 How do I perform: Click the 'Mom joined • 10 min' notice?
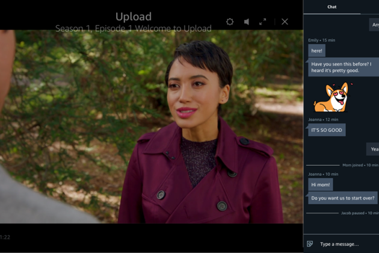tap(360, 165)
